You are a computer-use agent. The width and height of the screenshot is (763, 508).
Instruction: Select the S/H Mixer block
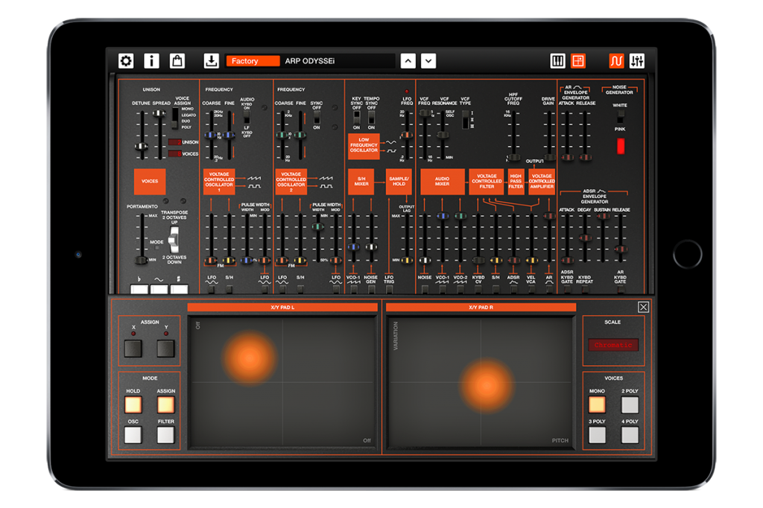(361, 182)
